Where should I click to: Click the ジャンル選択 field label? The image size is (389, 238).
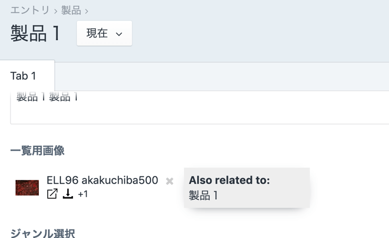coord(42,234)
